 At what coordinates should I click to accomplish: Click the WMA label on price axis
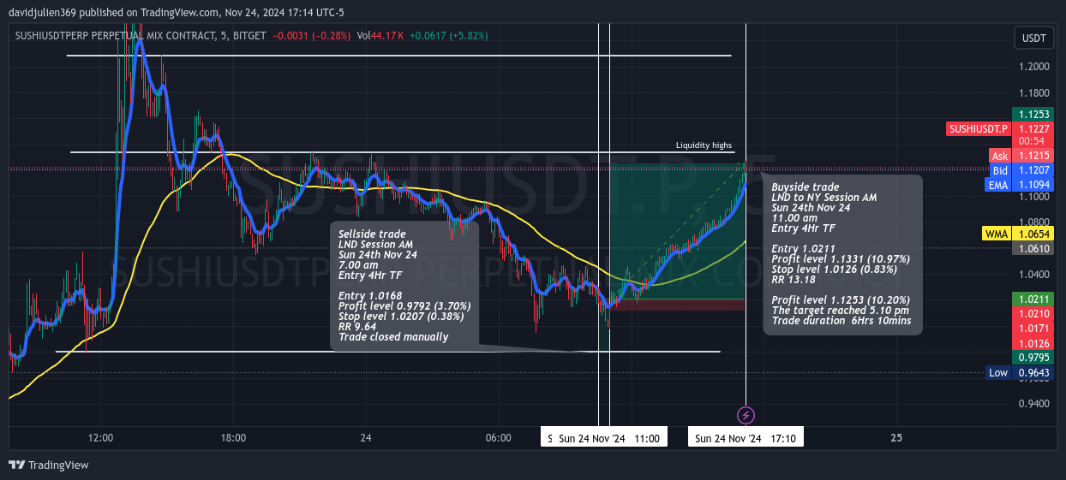998,233
